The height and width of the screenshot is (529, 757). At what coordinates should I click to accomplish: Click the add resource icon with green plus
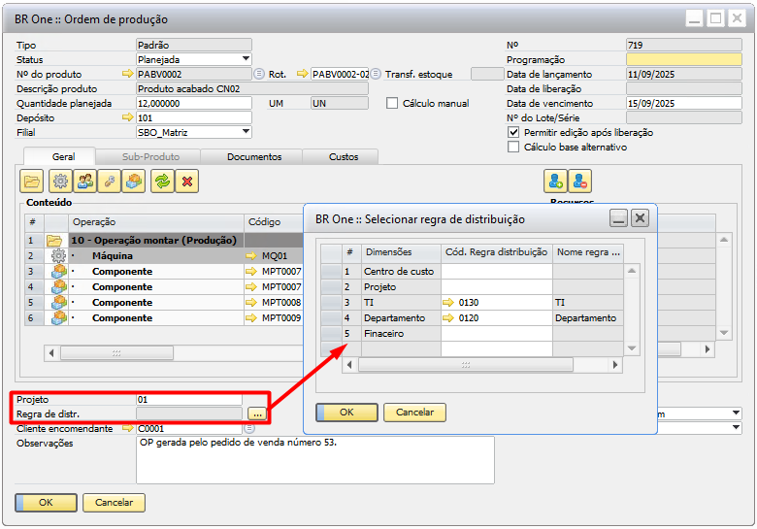[x=555, y=181]
